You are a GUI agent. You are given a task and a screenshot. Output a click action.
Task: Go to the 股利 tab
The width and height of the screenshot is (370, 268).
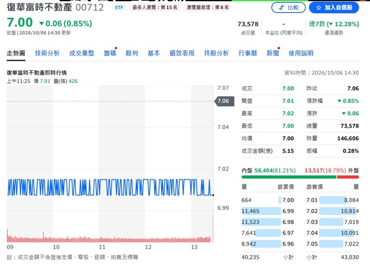(x=132, y=54)
